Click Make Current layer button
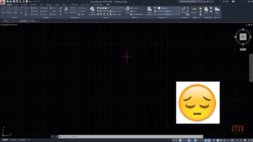The width and height of the screenshot is (253, 142). point(116,11)
